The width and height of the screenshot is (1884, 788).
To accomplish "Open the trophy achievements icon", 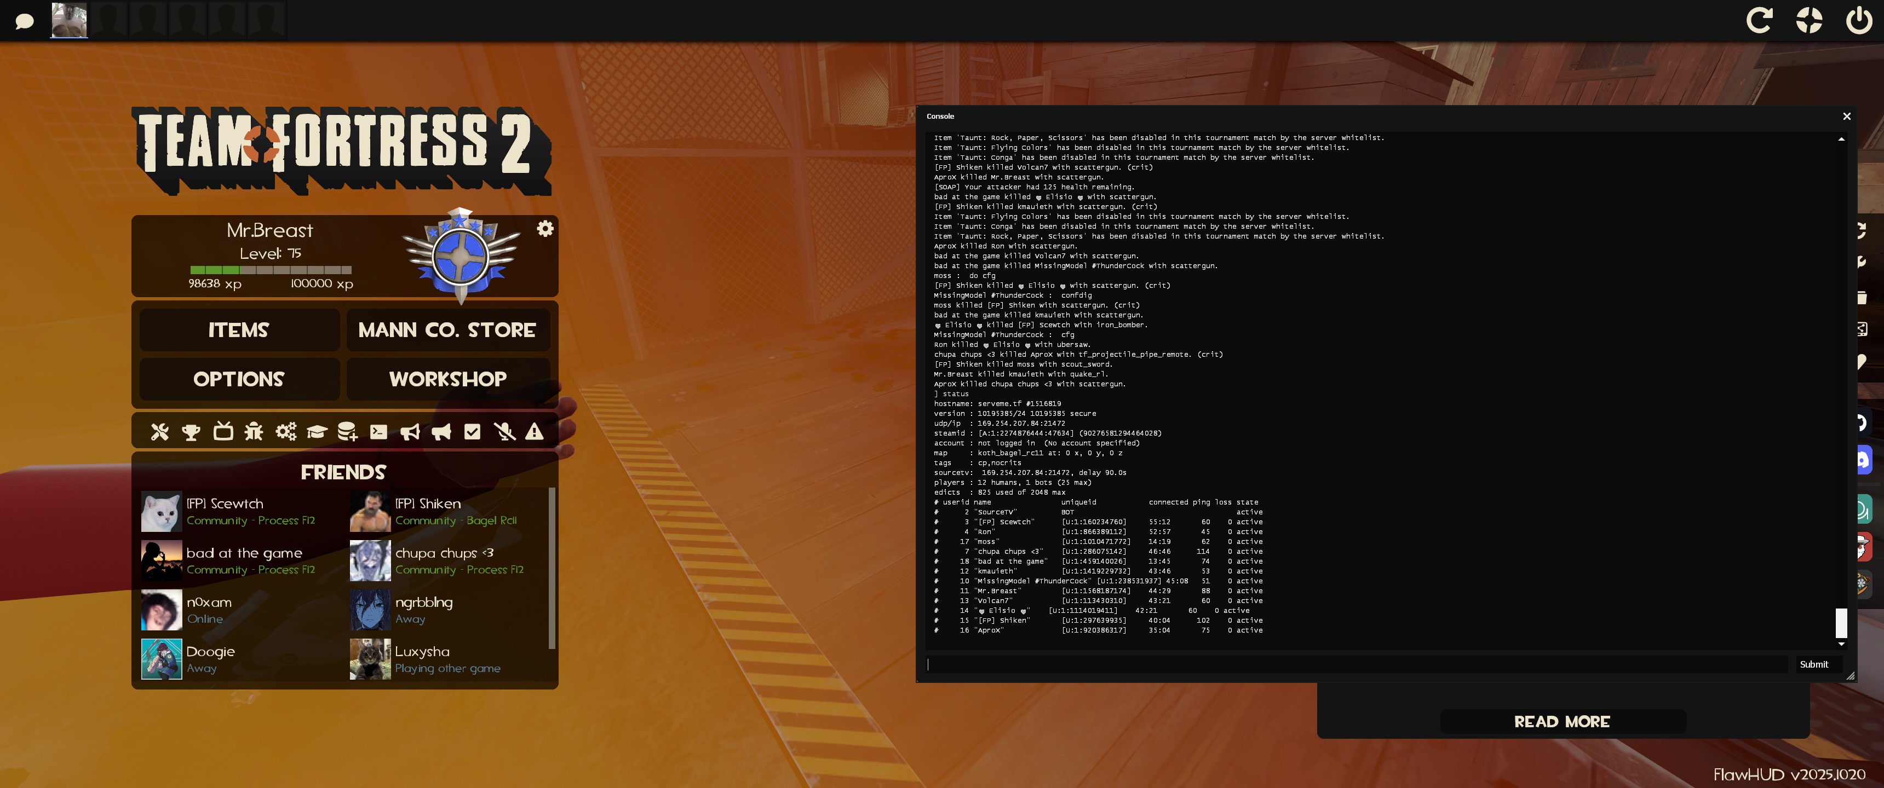I will (x=191, y=432).
